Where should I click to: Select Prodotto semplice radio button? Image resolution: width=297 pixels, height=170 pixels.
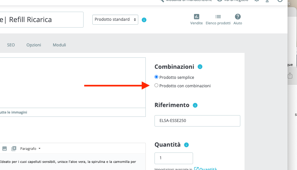156,77
